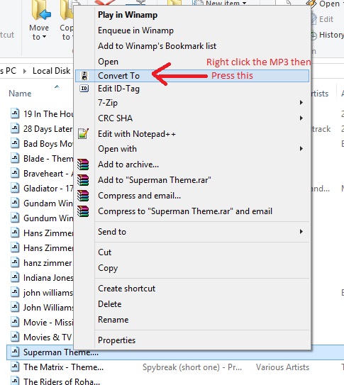Select The Riders of Roha... file
This screenshot has width=344, height=385.
point(62,381)
